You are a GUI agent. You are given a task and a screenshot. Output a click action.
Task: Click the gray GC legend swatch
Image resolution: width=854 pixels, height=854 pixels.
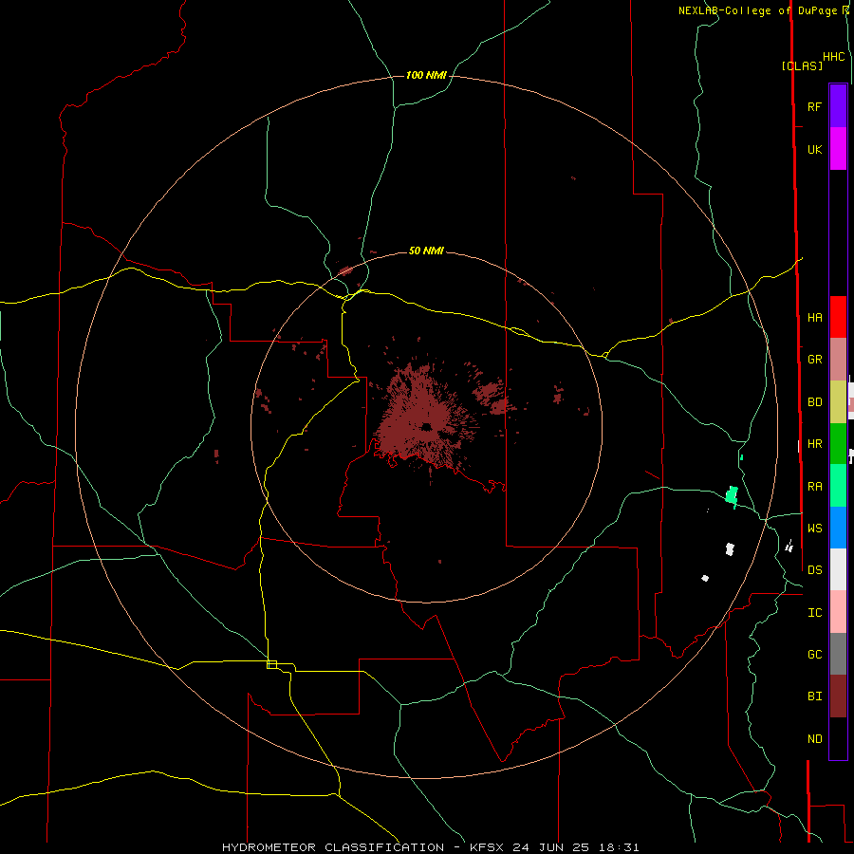coord(838,654)
